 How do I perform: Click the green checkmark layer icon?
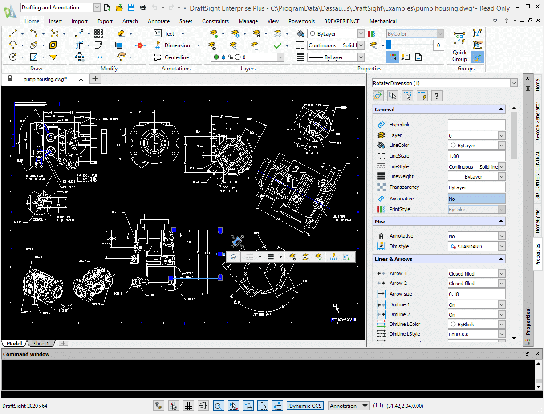point(278,45)
